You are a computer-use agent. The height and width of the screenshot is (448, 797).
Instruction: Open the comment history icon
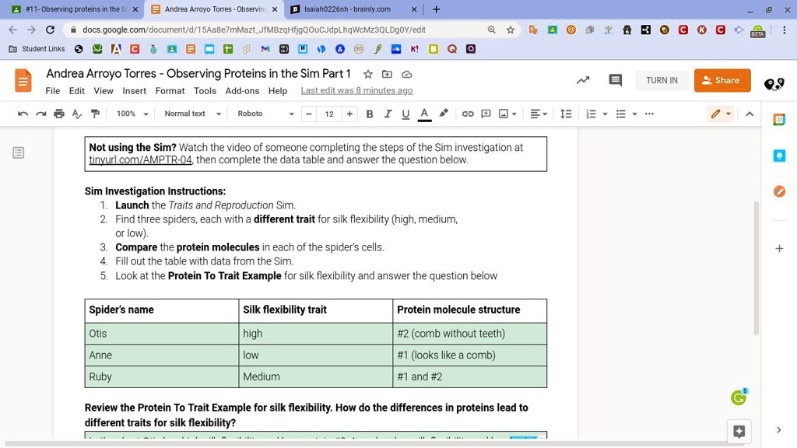615,80
